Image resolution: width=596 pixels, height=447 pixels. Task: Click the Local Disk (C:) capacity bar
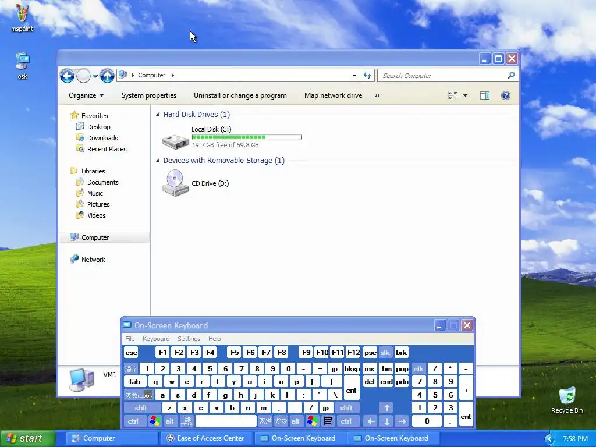click(x=247, y=137)
